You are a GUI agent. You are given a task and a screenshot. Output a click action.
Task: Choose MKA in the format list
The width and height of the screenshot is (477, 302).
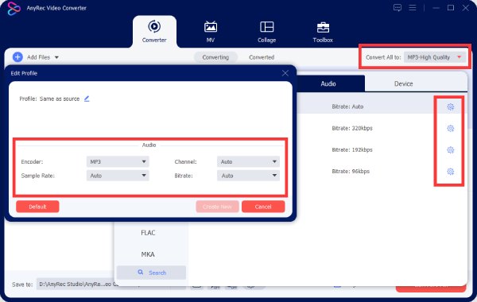(x=148, y=254)
